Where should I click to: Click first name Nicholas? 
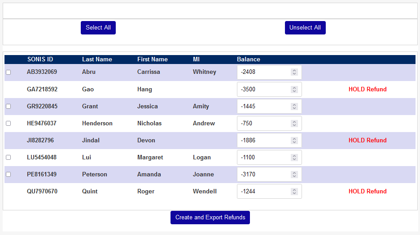click(x=149, y=123)
